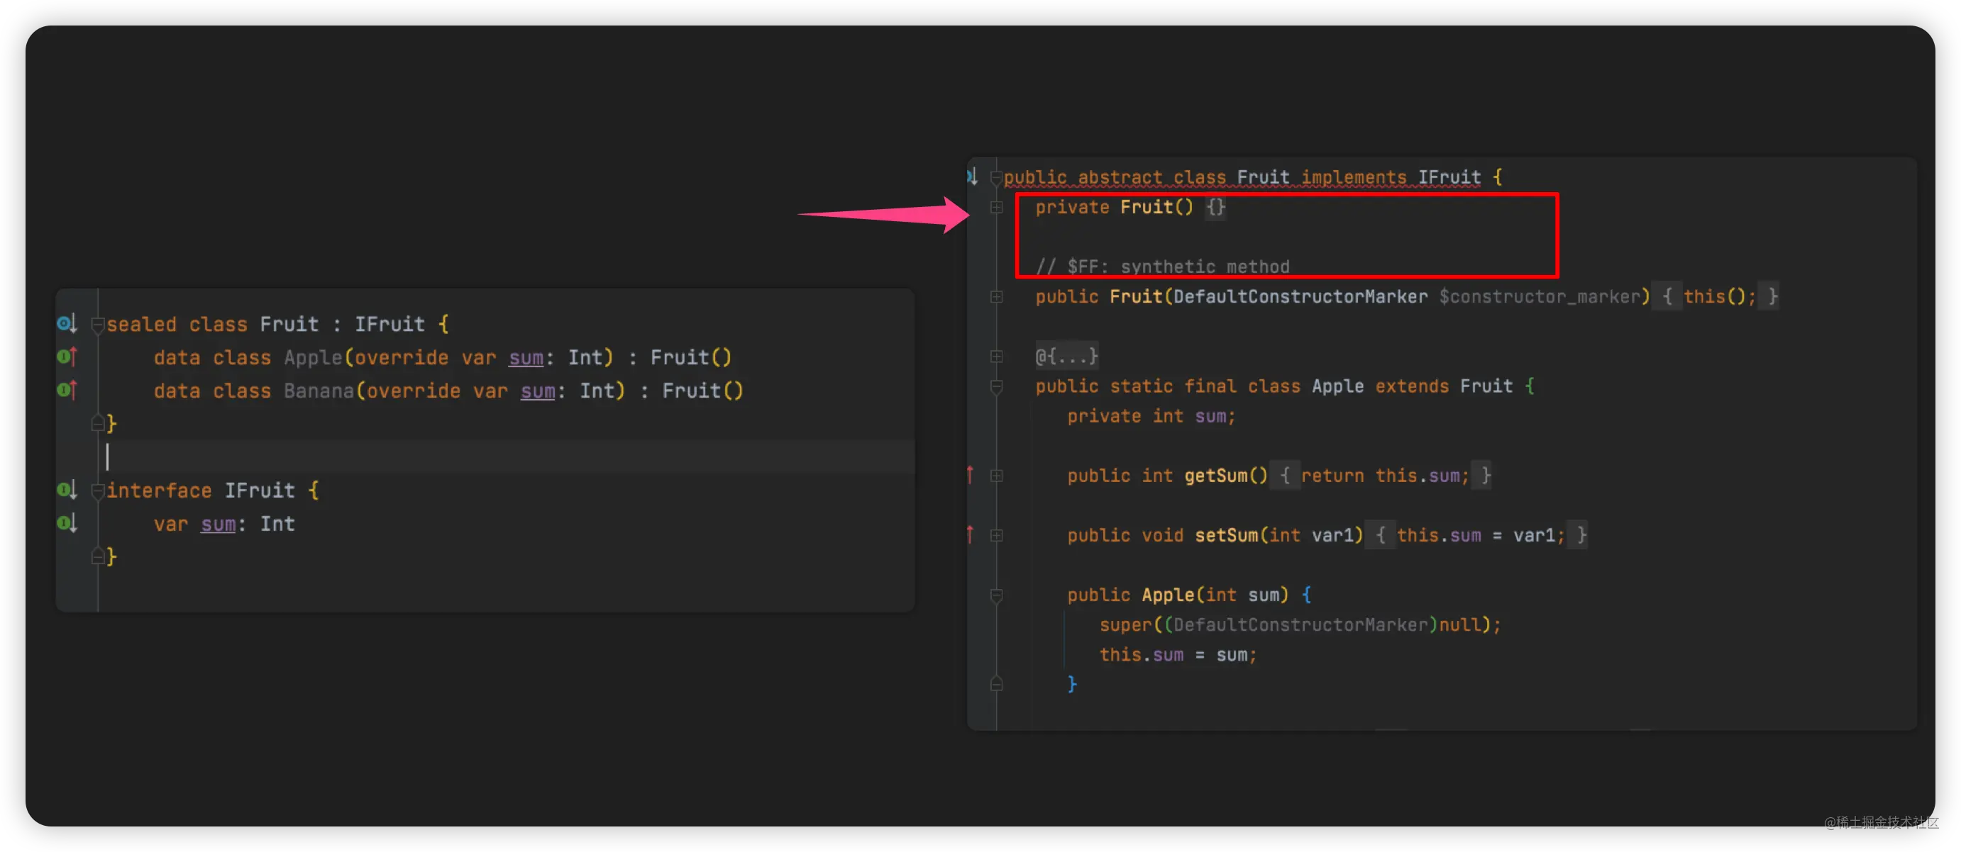Click the 'this.sum = sum;' statement
Viewport: 1961px width, 852px height.
(x=1178, y=654)
